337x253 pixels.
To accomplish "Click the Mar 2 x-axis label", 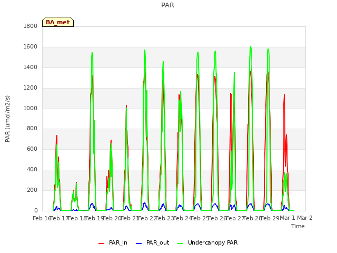I will point(305,218).
